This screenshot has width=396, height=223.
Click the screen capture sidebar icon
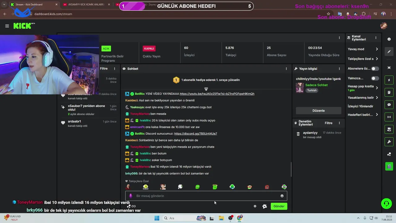pos(389,68)
